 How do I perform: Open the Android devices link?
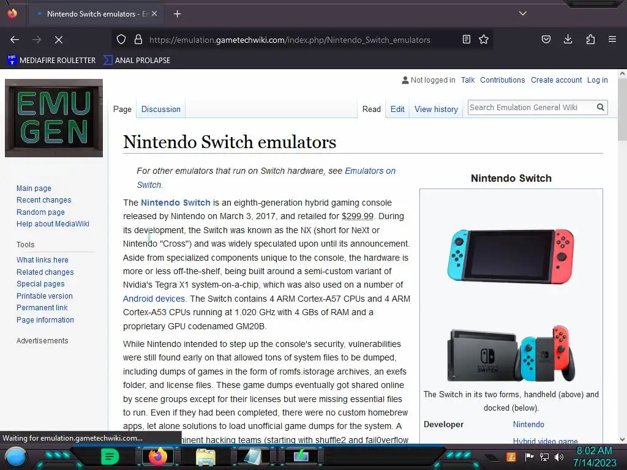154,299
